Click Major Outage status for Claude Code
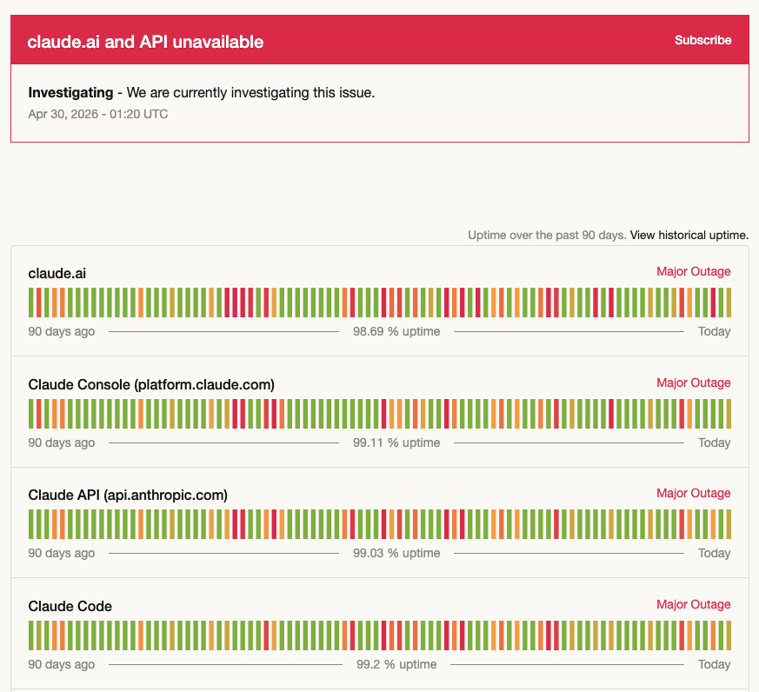This screenshot has height=692, width=759. (x=693, y=604)
